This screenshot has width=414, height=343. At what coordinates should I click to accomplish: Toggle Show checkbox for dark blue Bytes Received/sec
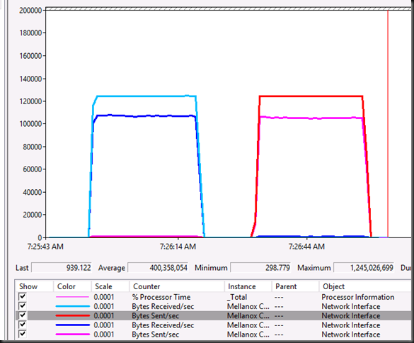pos(23,325)
